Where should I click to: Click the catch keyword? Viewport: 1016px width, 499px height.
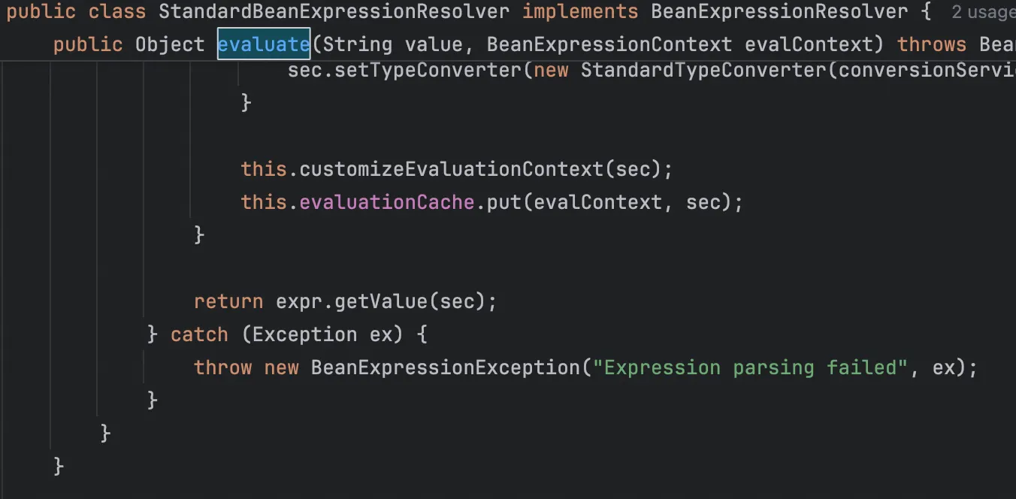coord(199,334)
